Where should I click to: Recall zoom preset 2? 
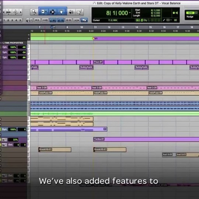coord(8,20)
